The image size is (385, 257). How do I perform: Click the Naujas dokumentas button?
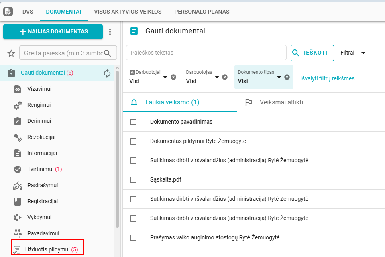pyautogui.click(x=53, y=32)
